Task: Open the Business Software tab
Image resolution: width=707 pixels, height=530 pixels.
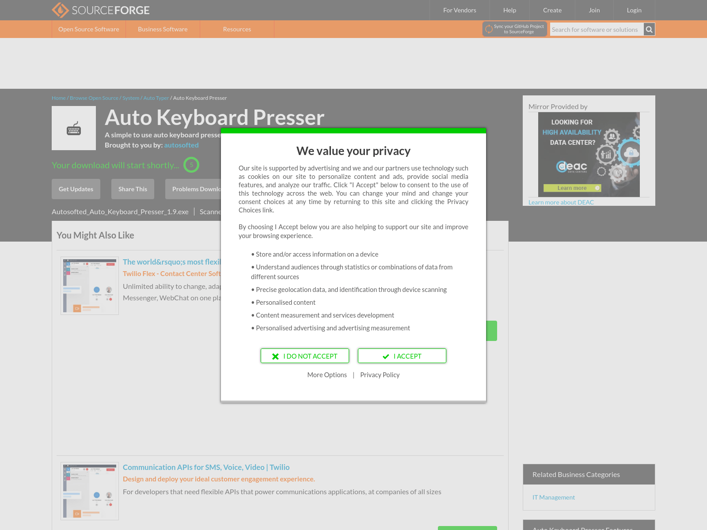Action: click(x=163, y=29)
